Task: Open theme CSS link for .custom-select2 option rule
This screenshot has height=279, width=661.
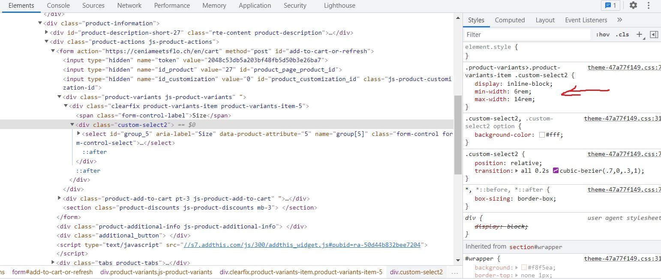Action: 622,118
